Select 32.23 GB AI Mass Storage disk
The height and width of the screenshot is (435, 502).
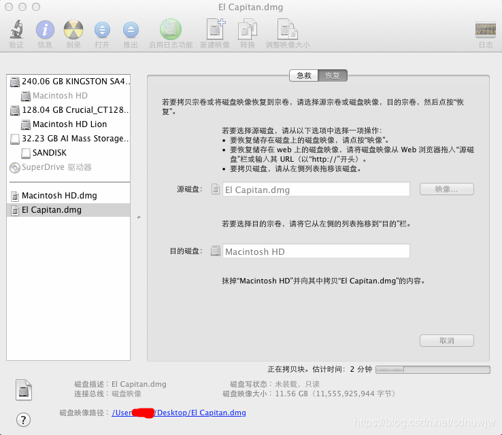(69, 139)
